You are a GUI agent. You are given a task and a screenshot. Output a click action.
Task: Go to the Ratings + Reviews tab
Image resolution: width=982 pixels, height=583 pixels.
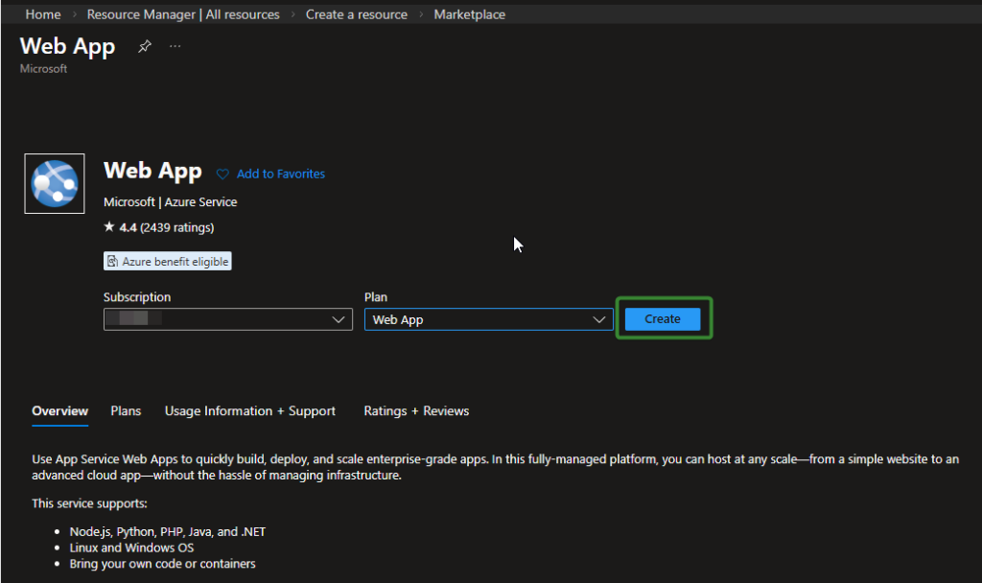pos(416,410)
